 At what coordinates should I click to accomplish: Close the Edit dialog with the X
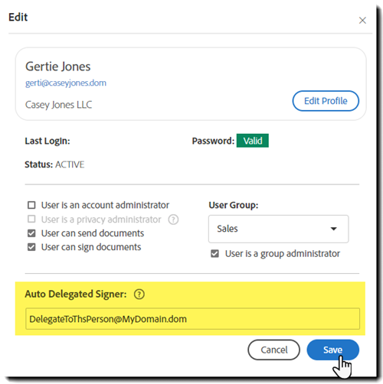click(362, 21)
